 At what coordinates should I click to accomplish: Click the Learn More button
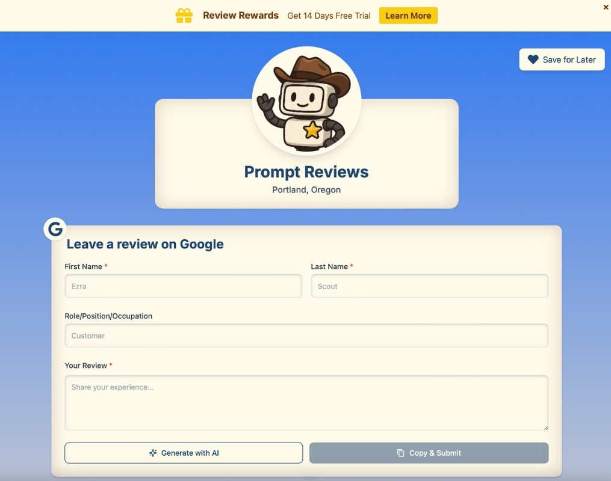point(408,16)
